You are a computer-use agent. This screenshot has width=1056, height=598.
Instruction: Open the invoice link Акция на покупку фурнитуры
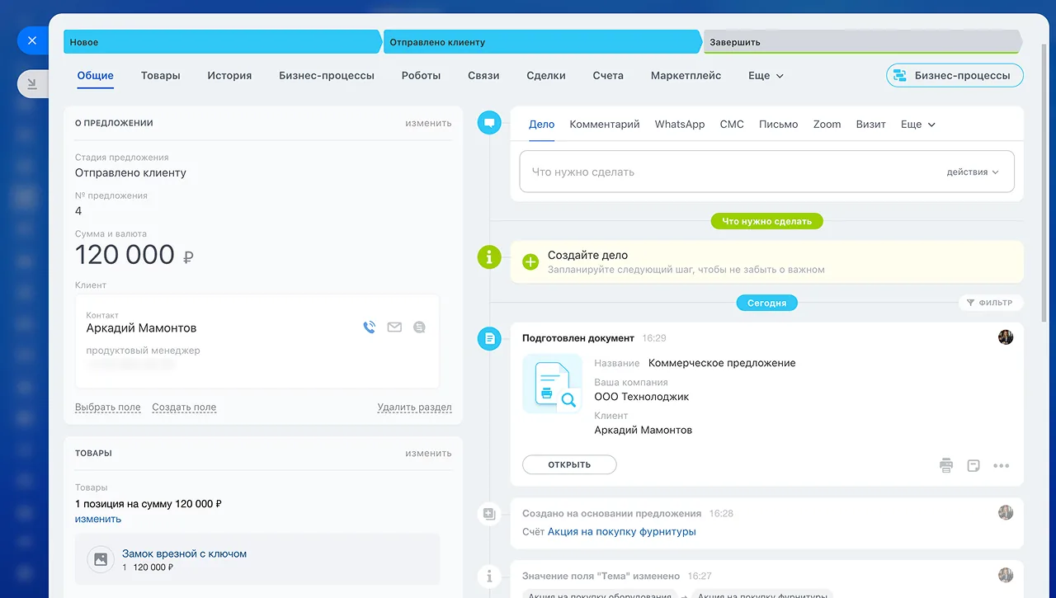pos(622,532)
